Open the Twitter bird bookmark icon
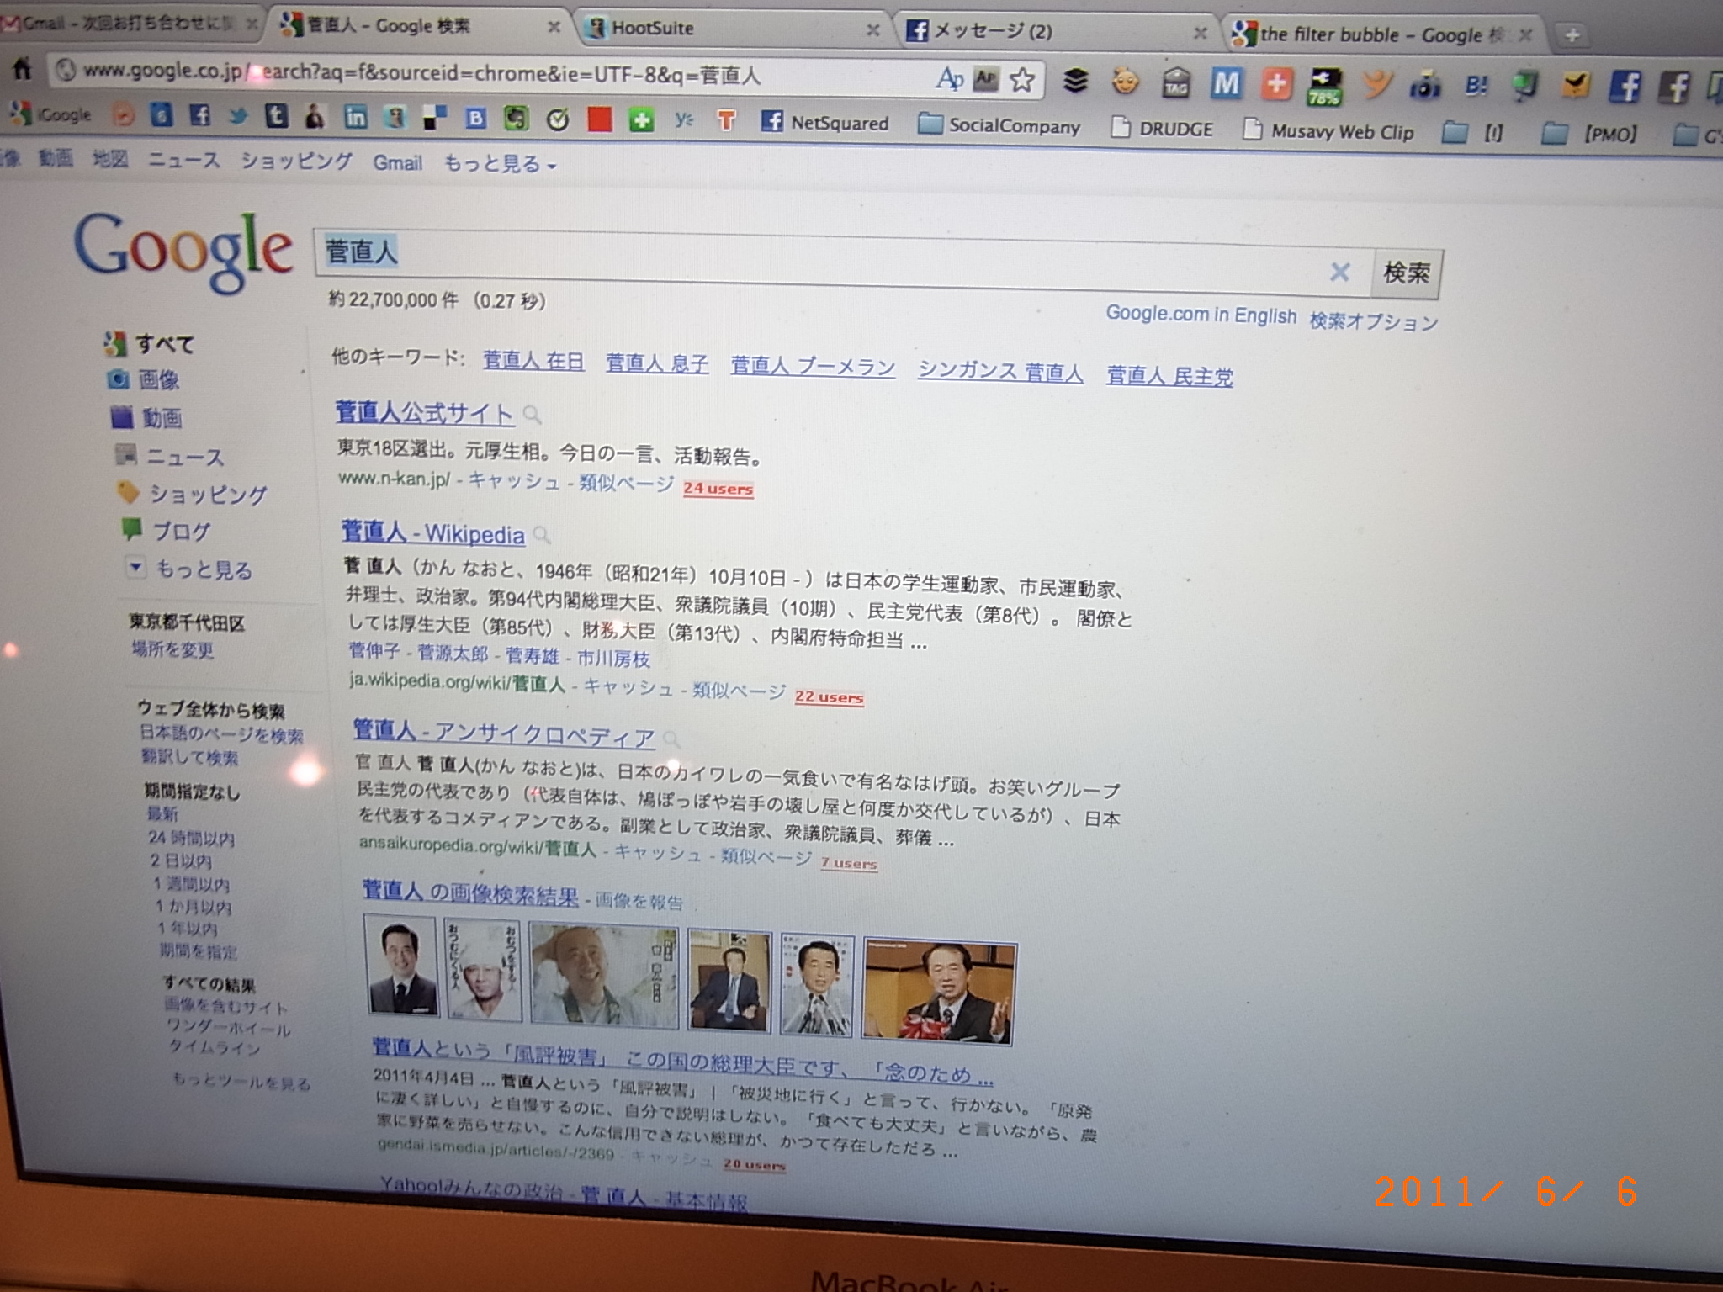Screen dimensions: 1723x1292 coord(238,116)
